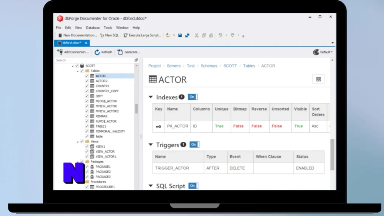Refresh the documentation tree
This screenshot has width=384, height=216.
[x=103, y=52]
